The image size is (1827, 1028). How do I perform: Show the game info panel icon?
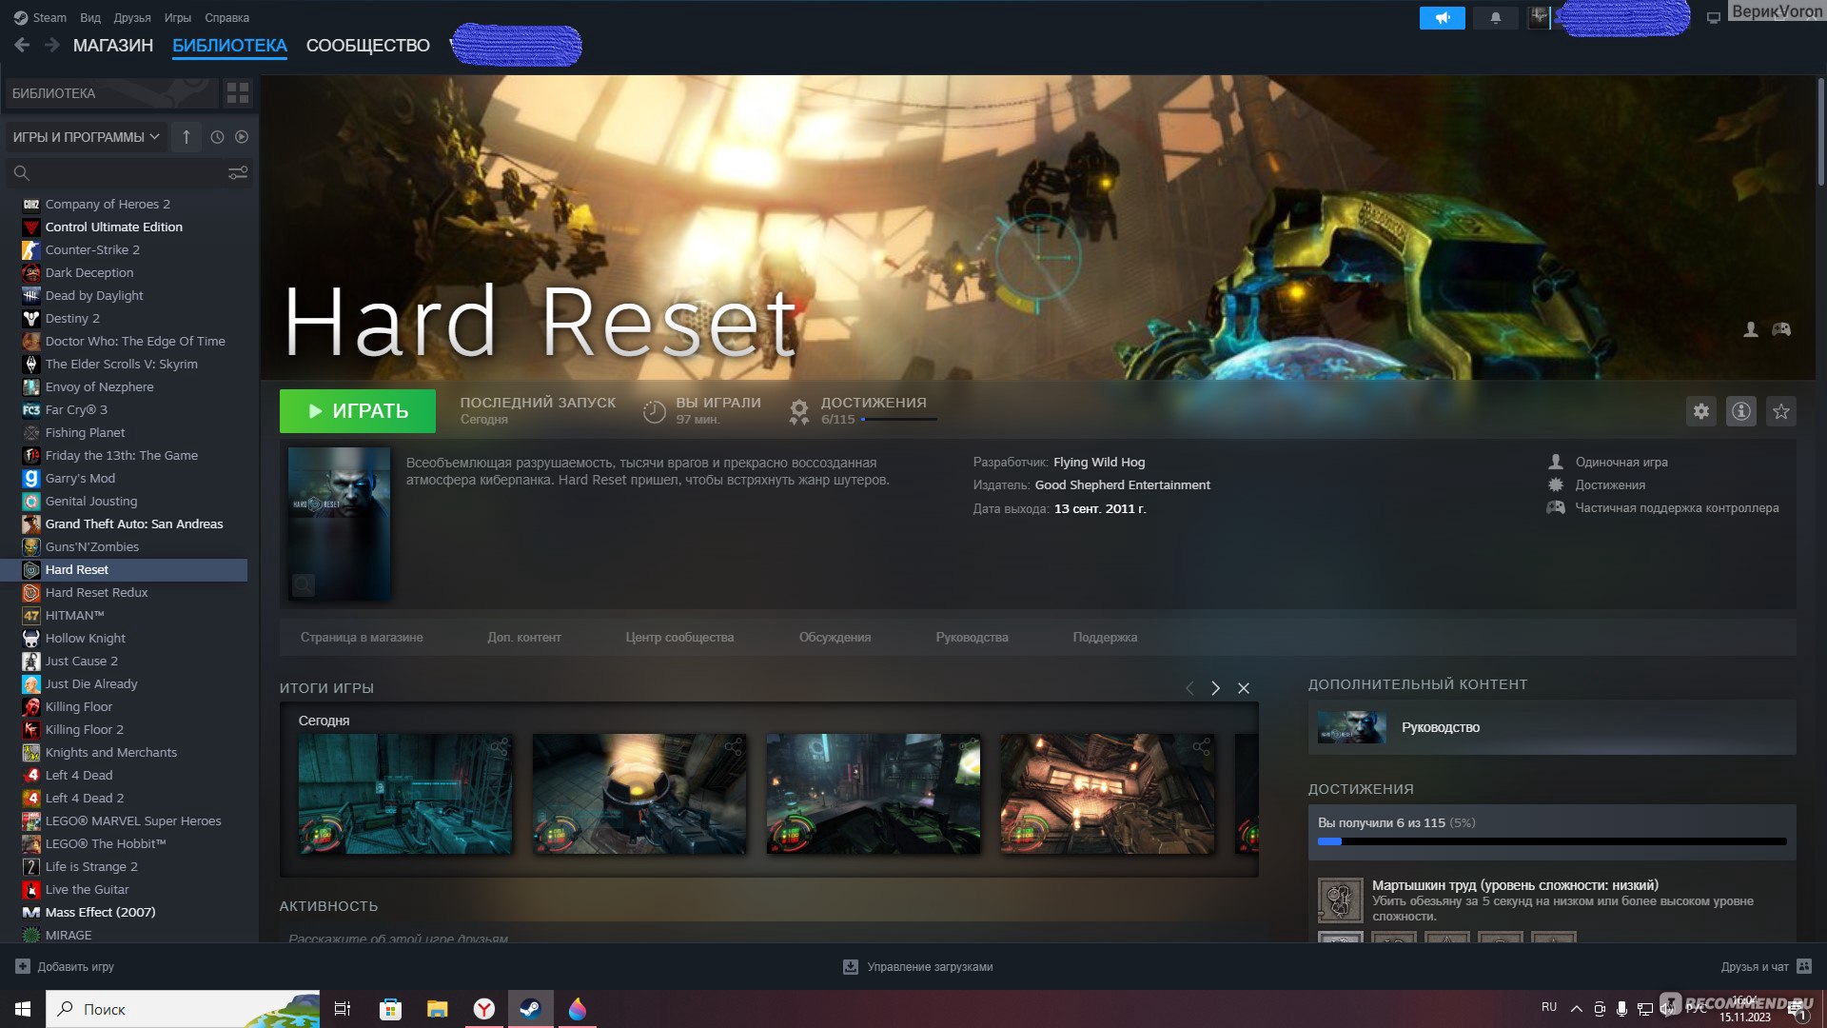[1740, 411]
